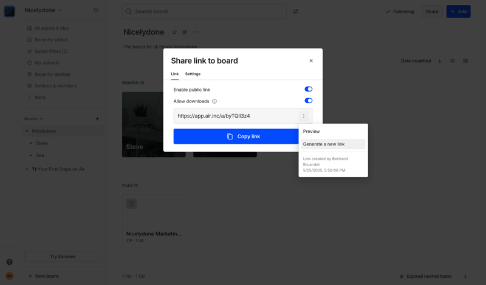This screenshot has height=285, width=486.
Task: Switch to the Link tab in dialog
Action: 174,74
